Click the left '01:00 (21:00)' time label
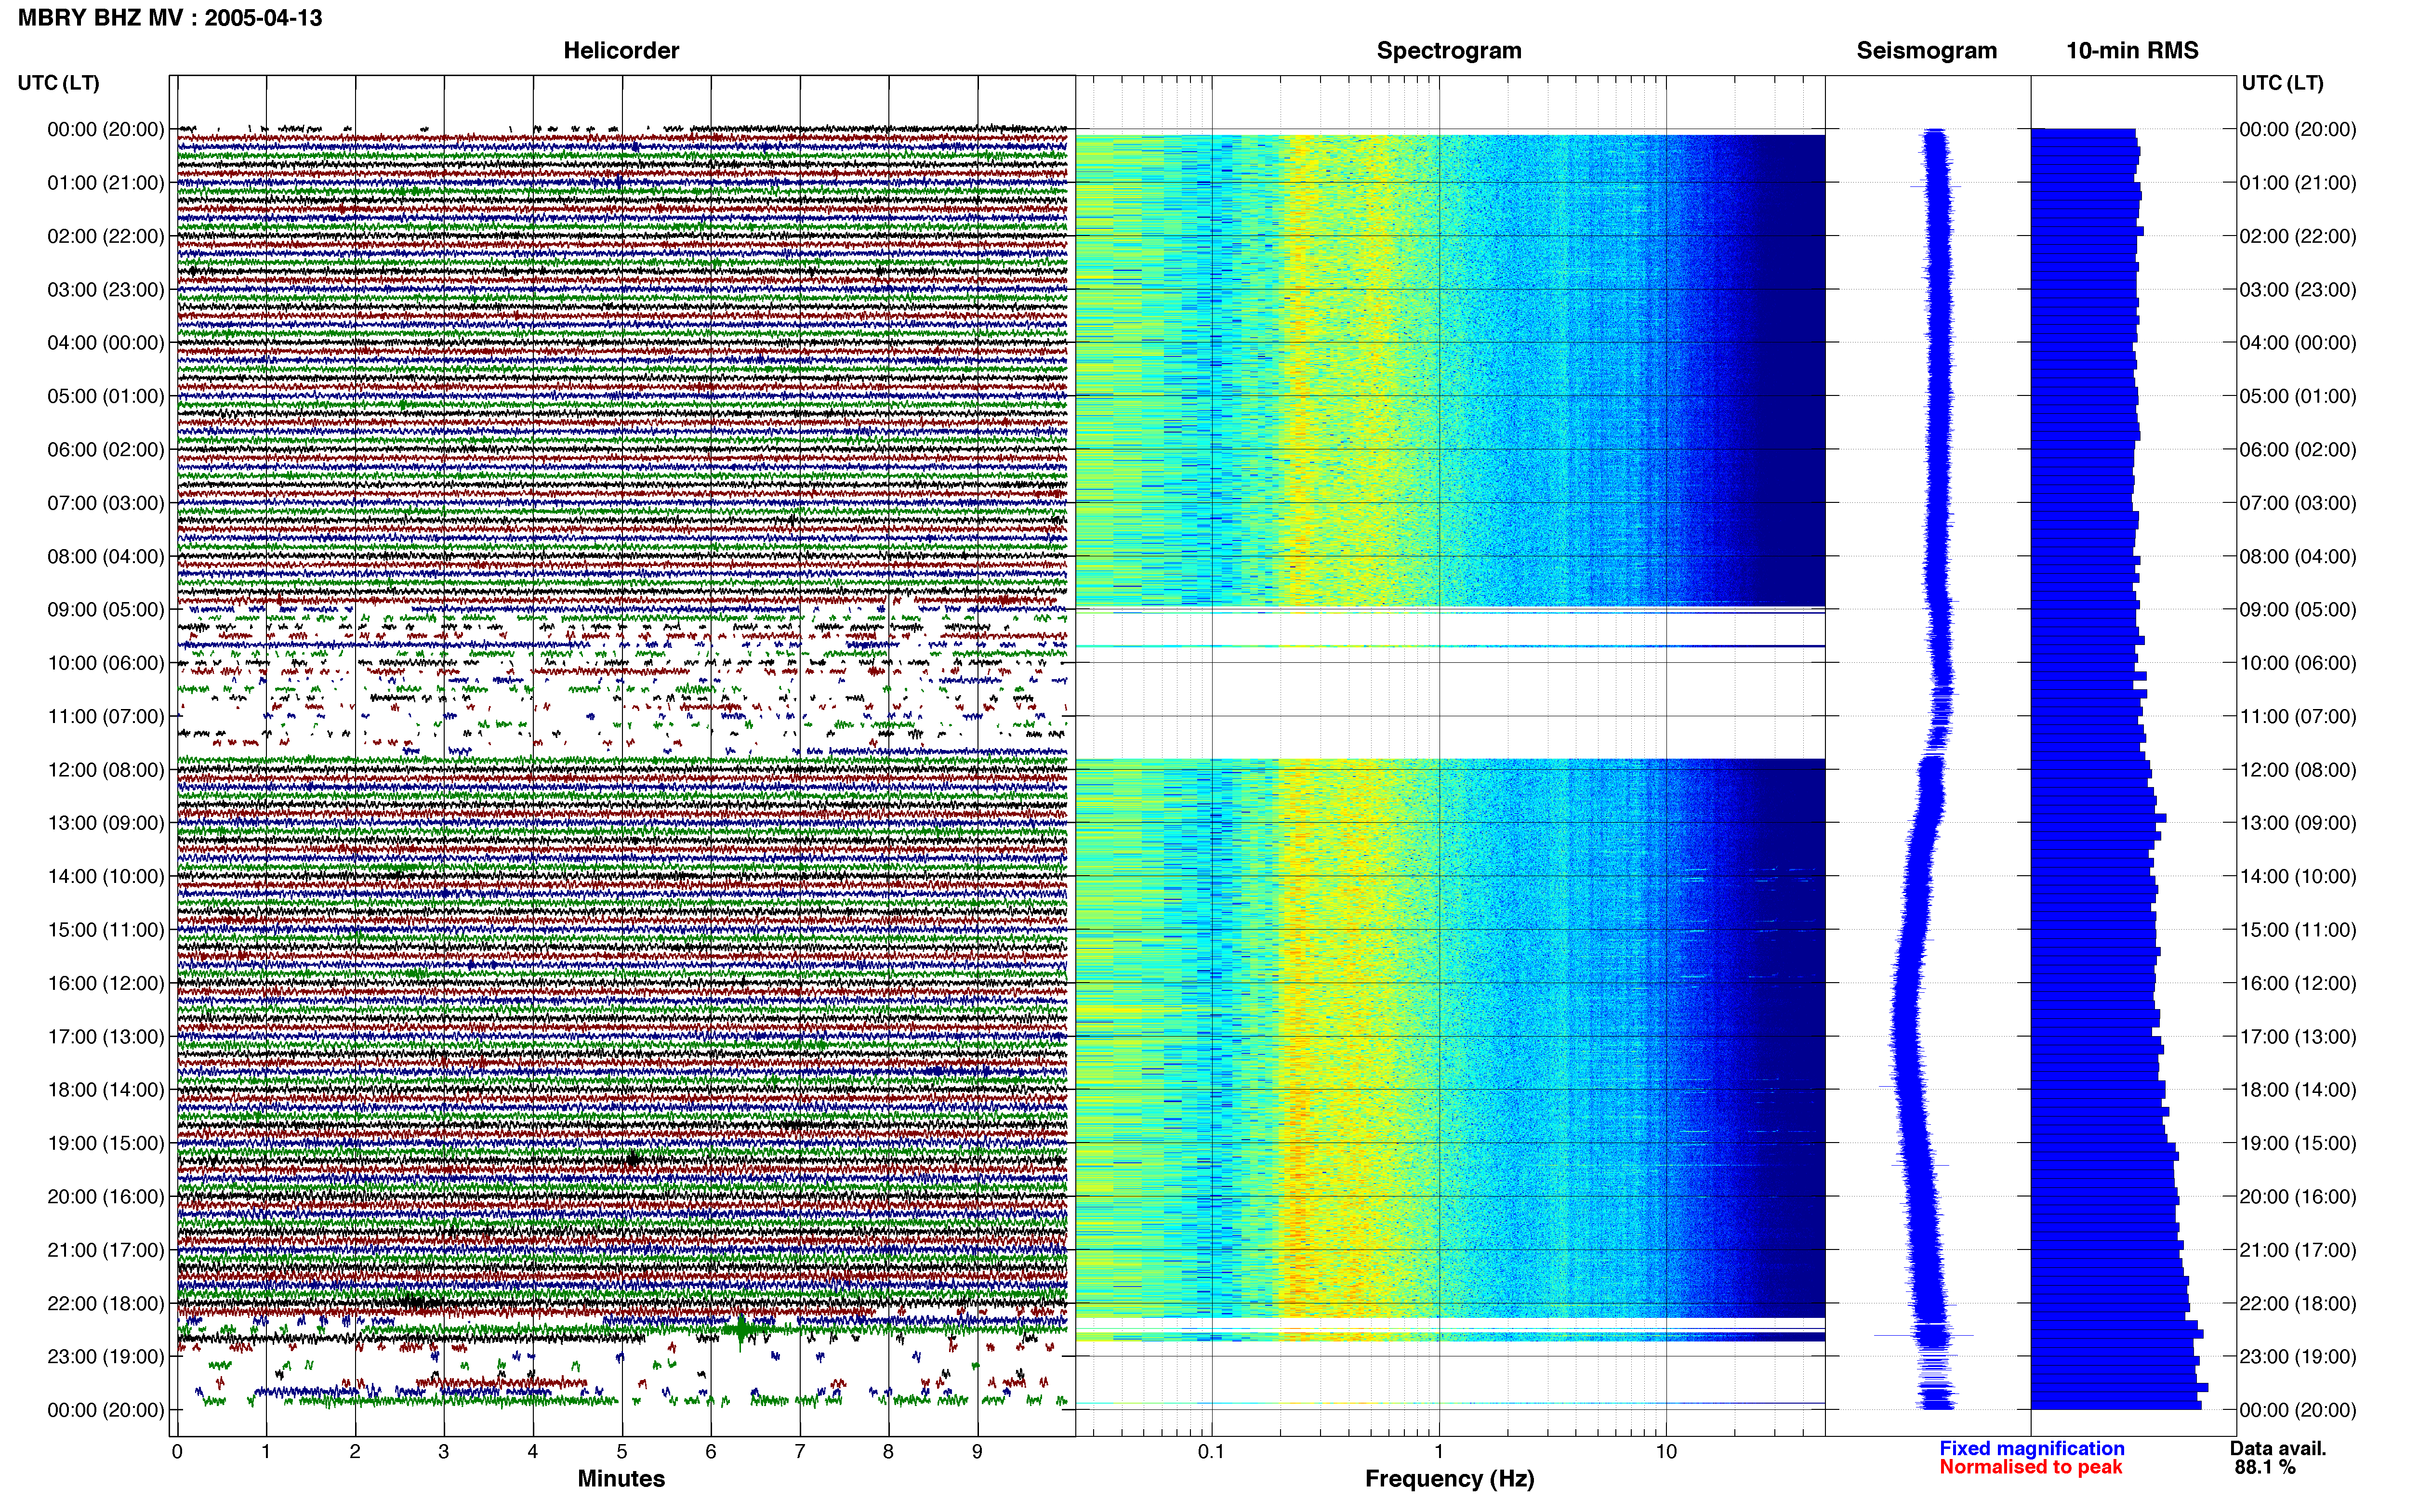Image resolution: width=2418 pixels, height=1512 pixels. [106, 183]
